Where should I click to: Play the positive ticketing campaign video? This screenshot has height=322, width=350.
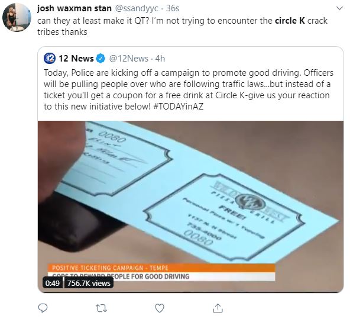click(190, 207)
